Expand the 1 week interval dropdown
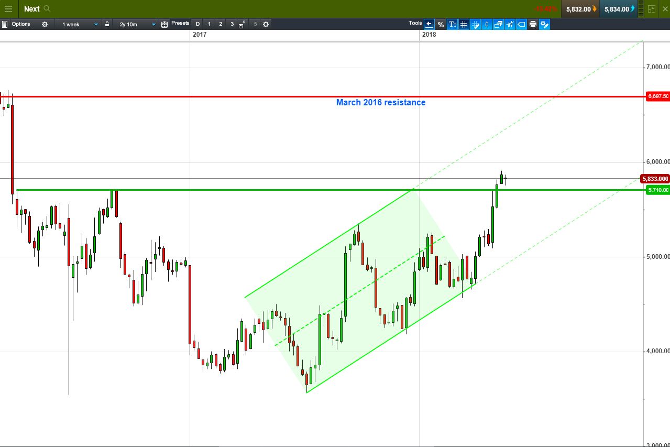 78,24
